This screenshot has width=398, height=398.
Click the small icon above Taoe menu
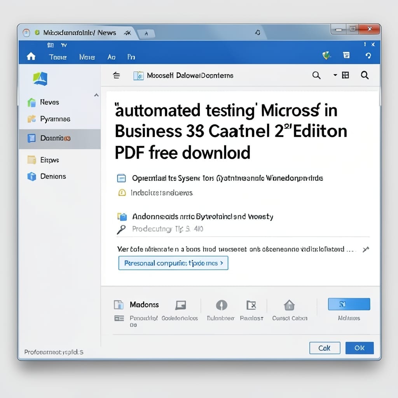click(x=51, y=45)
